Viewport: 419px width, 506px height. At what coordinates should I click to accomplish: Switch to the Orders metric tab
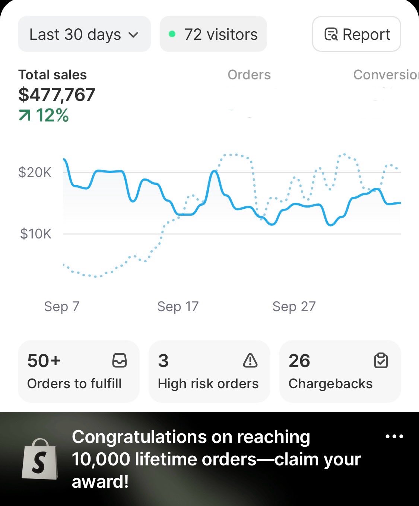[x=249, y=75]
